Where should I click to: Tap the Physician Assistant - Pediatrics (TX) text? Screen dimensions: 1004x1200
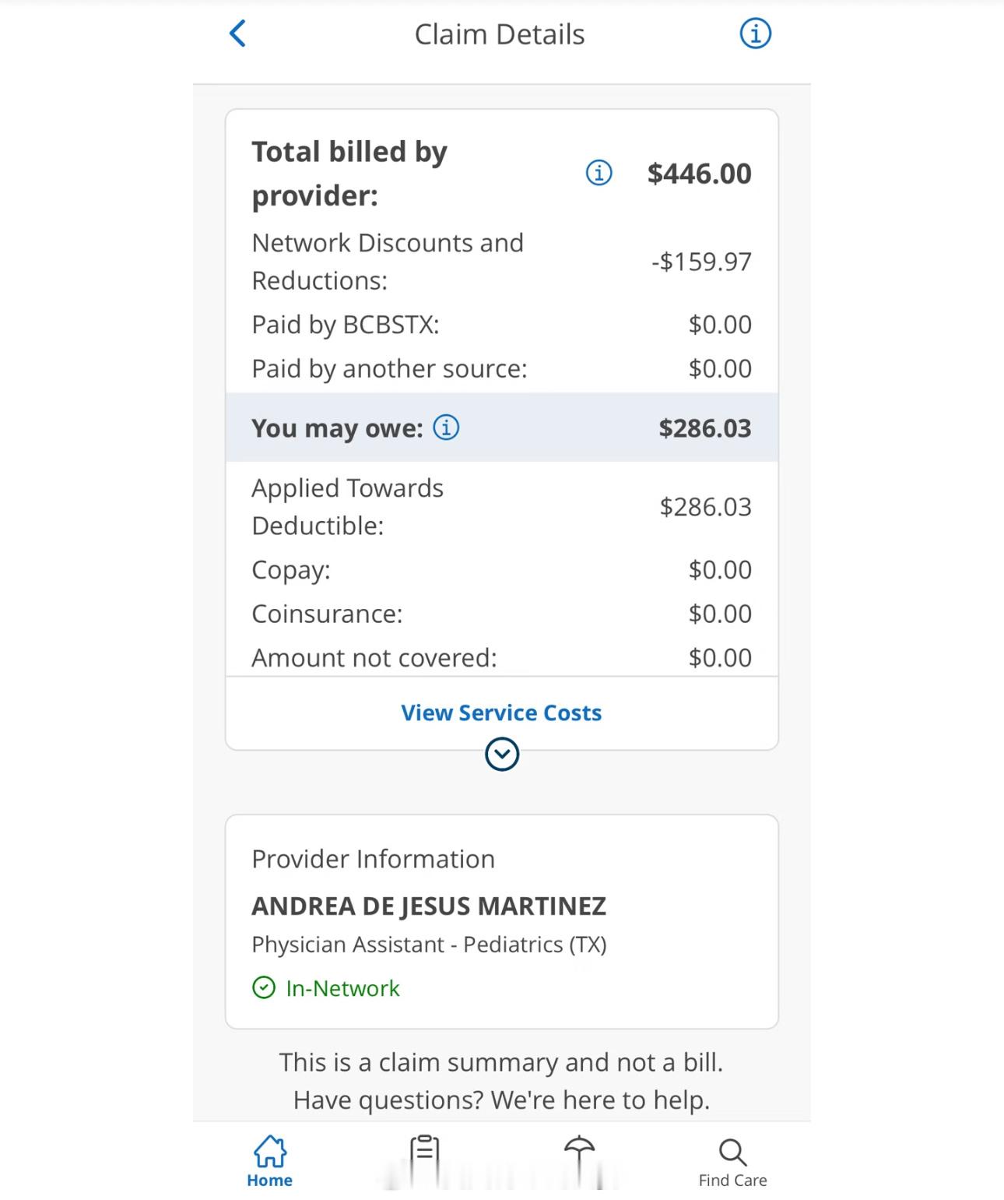[x=429, y=945]
